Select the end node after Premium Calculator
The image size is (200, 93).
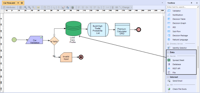click(138, 29)
